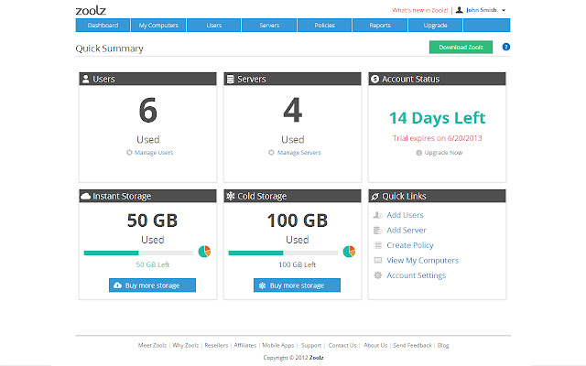
Task: Click Buy more storage under Instant Storage
Action: click(153, 285)
